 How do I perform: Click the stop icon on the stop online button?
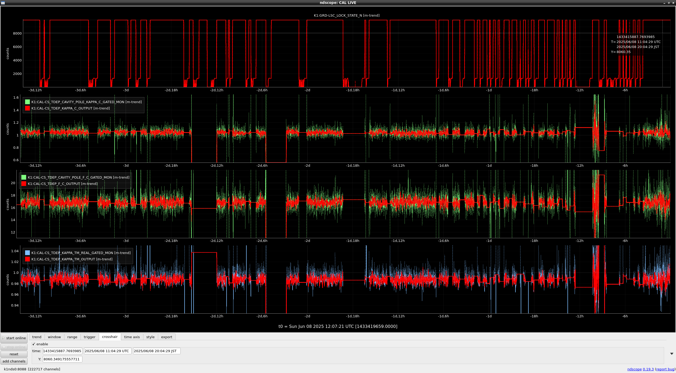[x=4, y=347]
